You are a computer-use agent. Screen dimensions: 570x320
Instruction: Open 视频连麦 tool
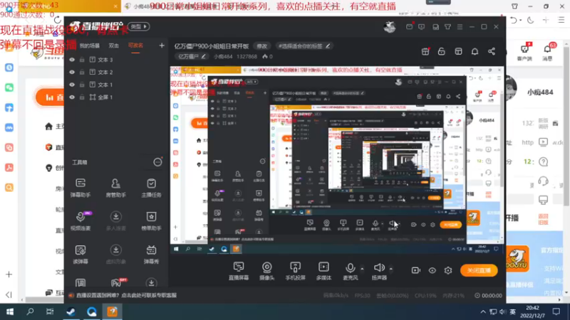coord(81,220)
